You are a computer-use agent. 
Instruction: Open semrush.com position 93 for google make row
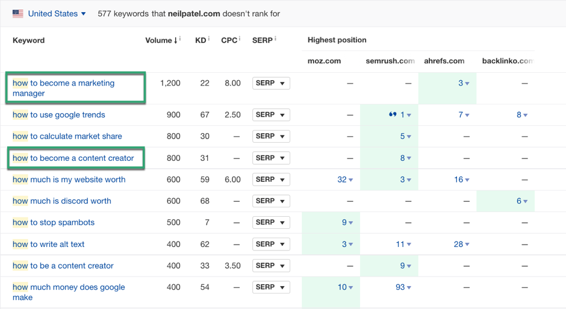click(403, 287)
